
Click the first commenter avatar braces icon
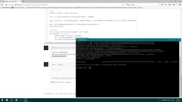tap(46, 48)
